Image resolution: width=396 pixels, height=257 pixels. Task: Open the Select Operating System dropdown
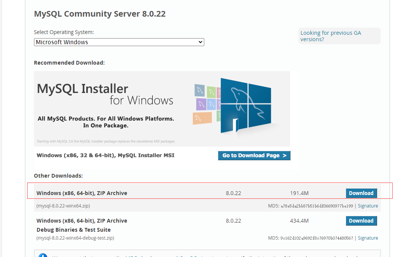tap(119, 42)
